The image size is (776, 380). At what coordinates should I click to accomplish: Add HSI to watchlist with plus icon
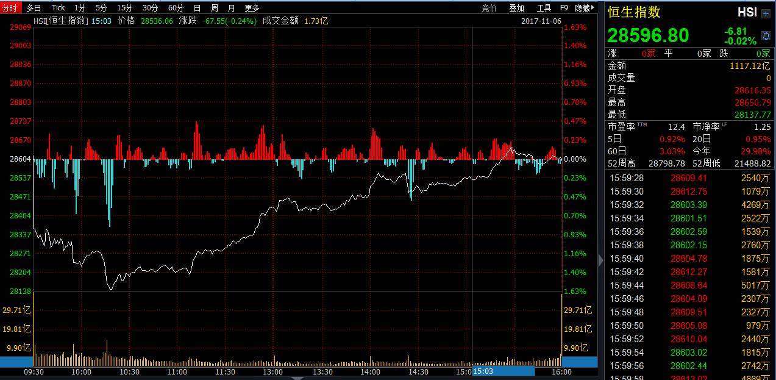point(766,13)
